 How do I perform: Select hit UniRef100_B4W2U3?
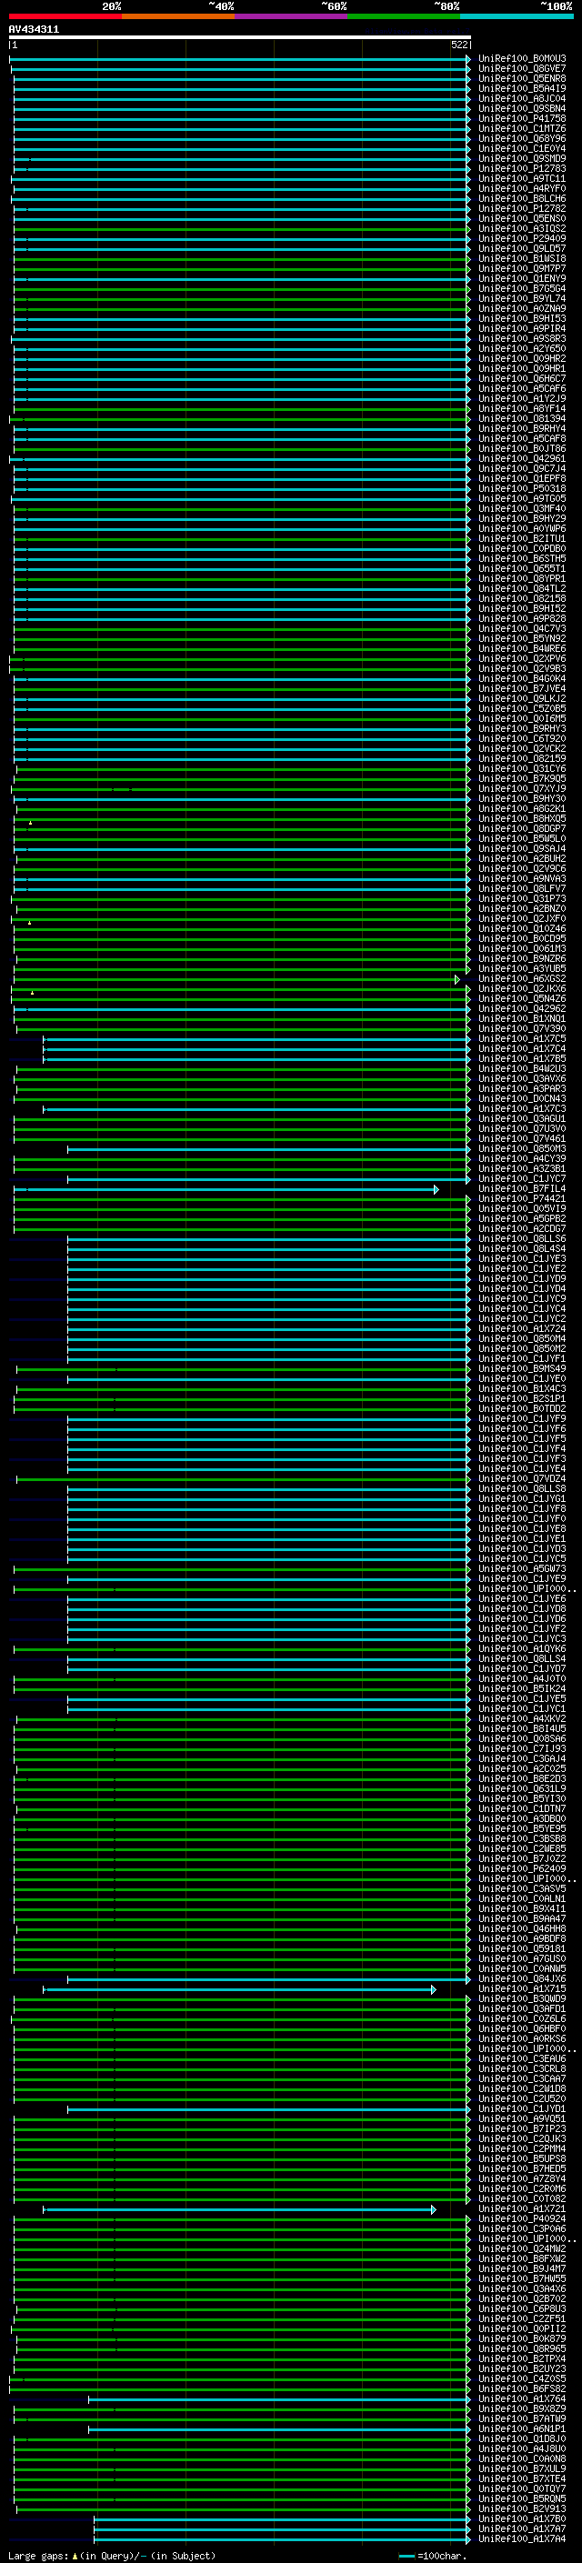tap(521, 1068)
